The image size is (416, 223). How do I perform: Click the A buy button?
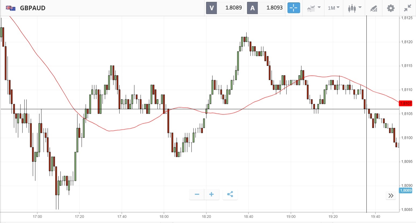(x=252, y=8)
